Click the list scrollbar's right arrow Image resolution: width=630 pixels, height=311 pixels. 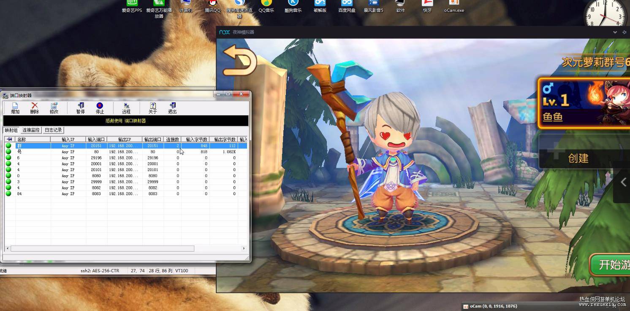pos(244,249)
